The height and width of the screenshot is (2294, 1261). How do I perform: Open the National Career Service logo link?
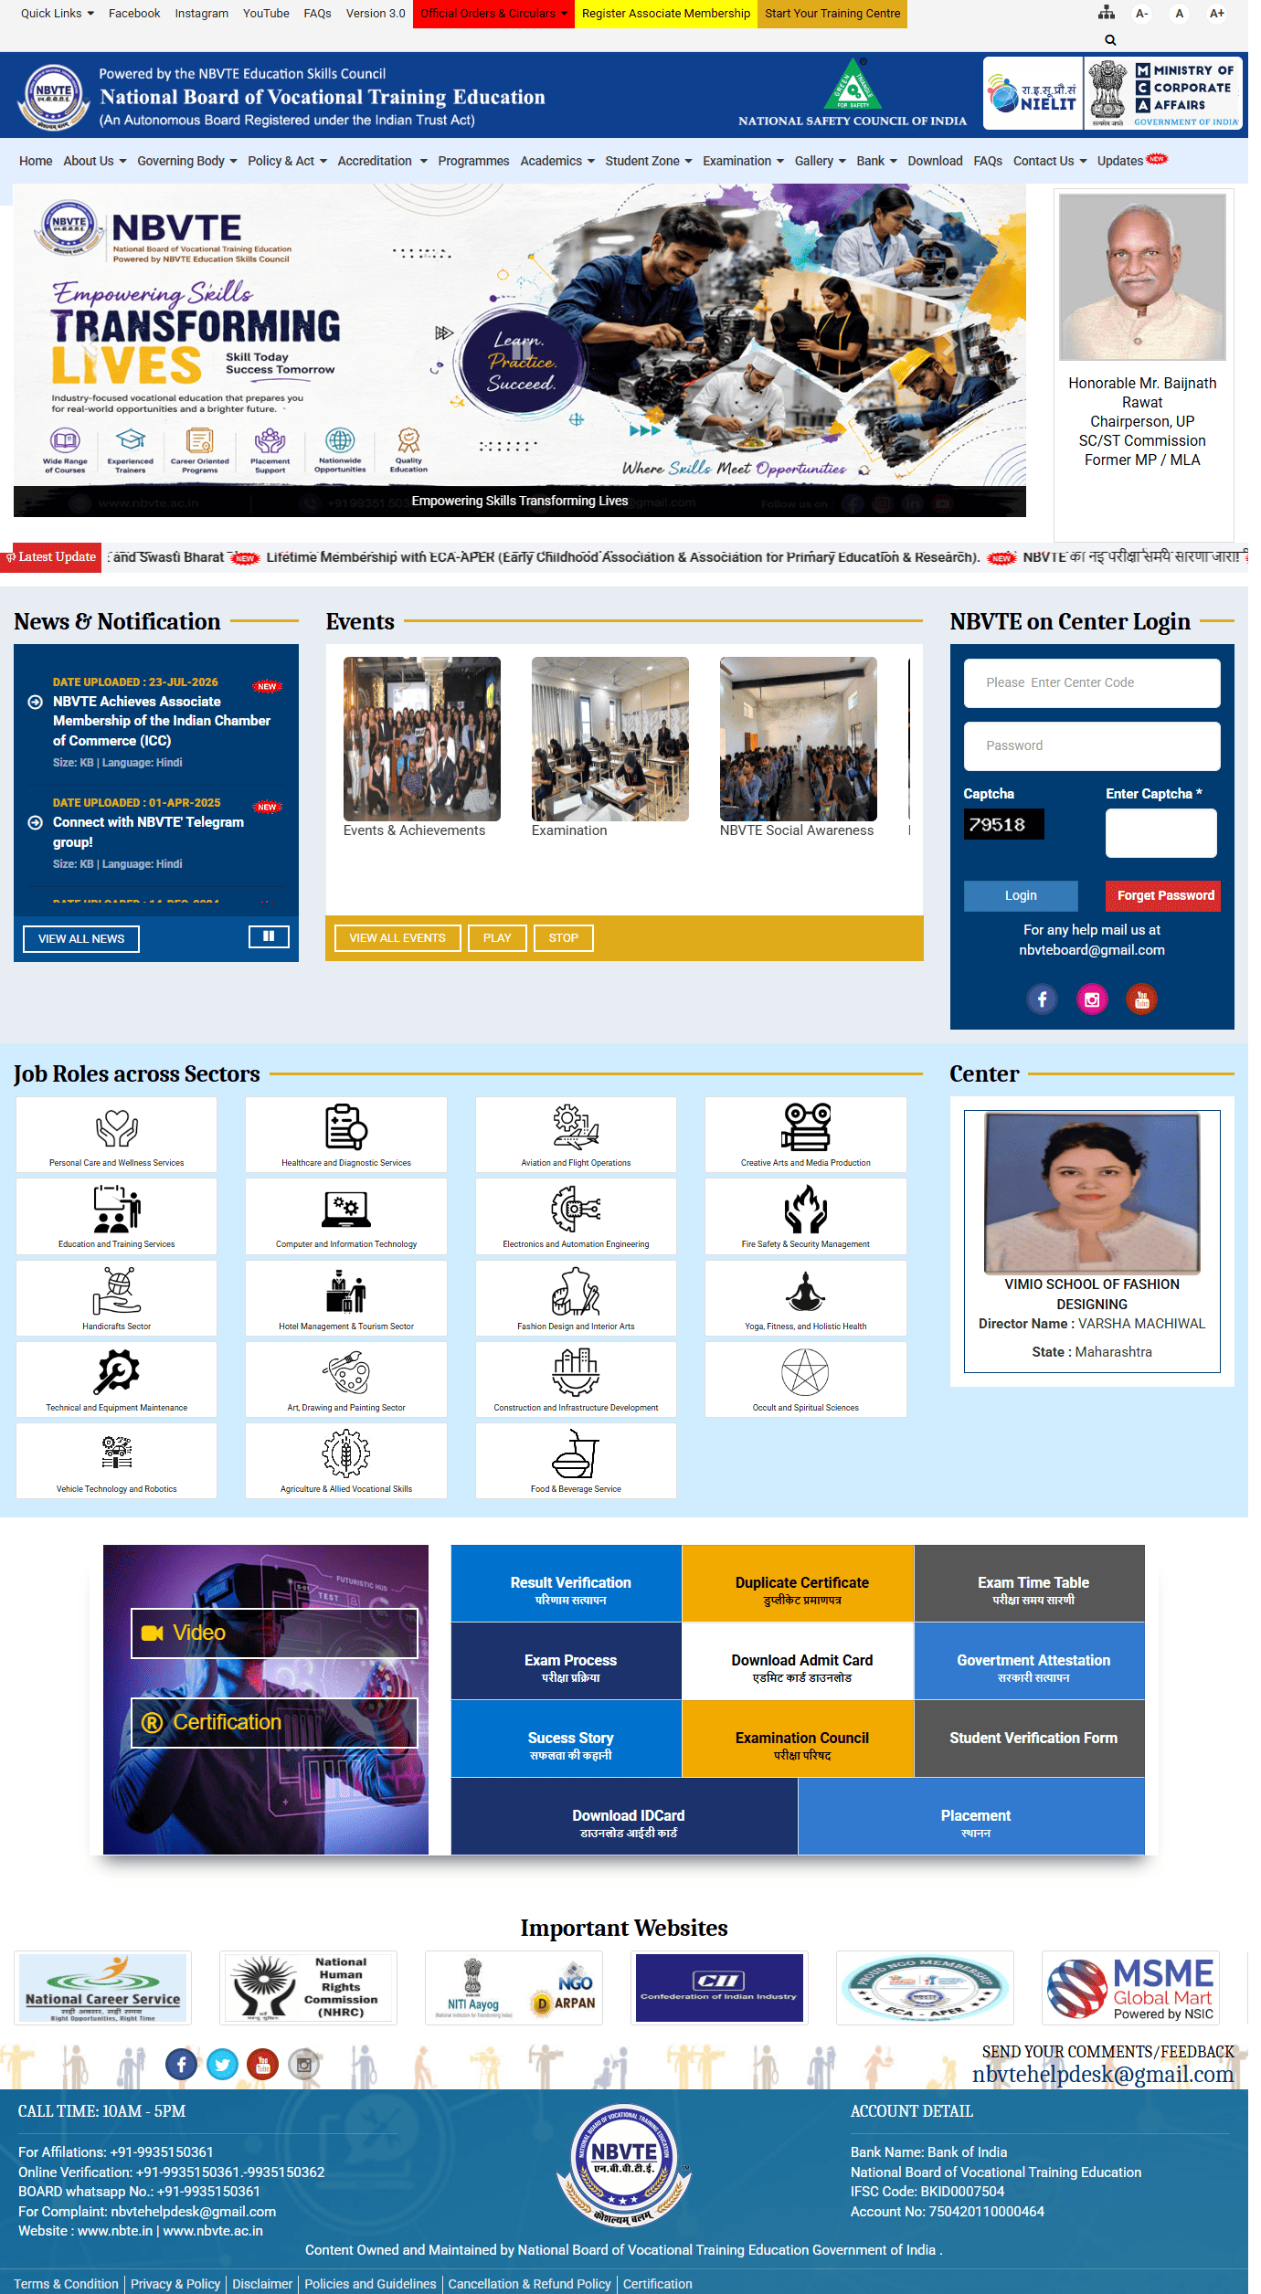103,1987
